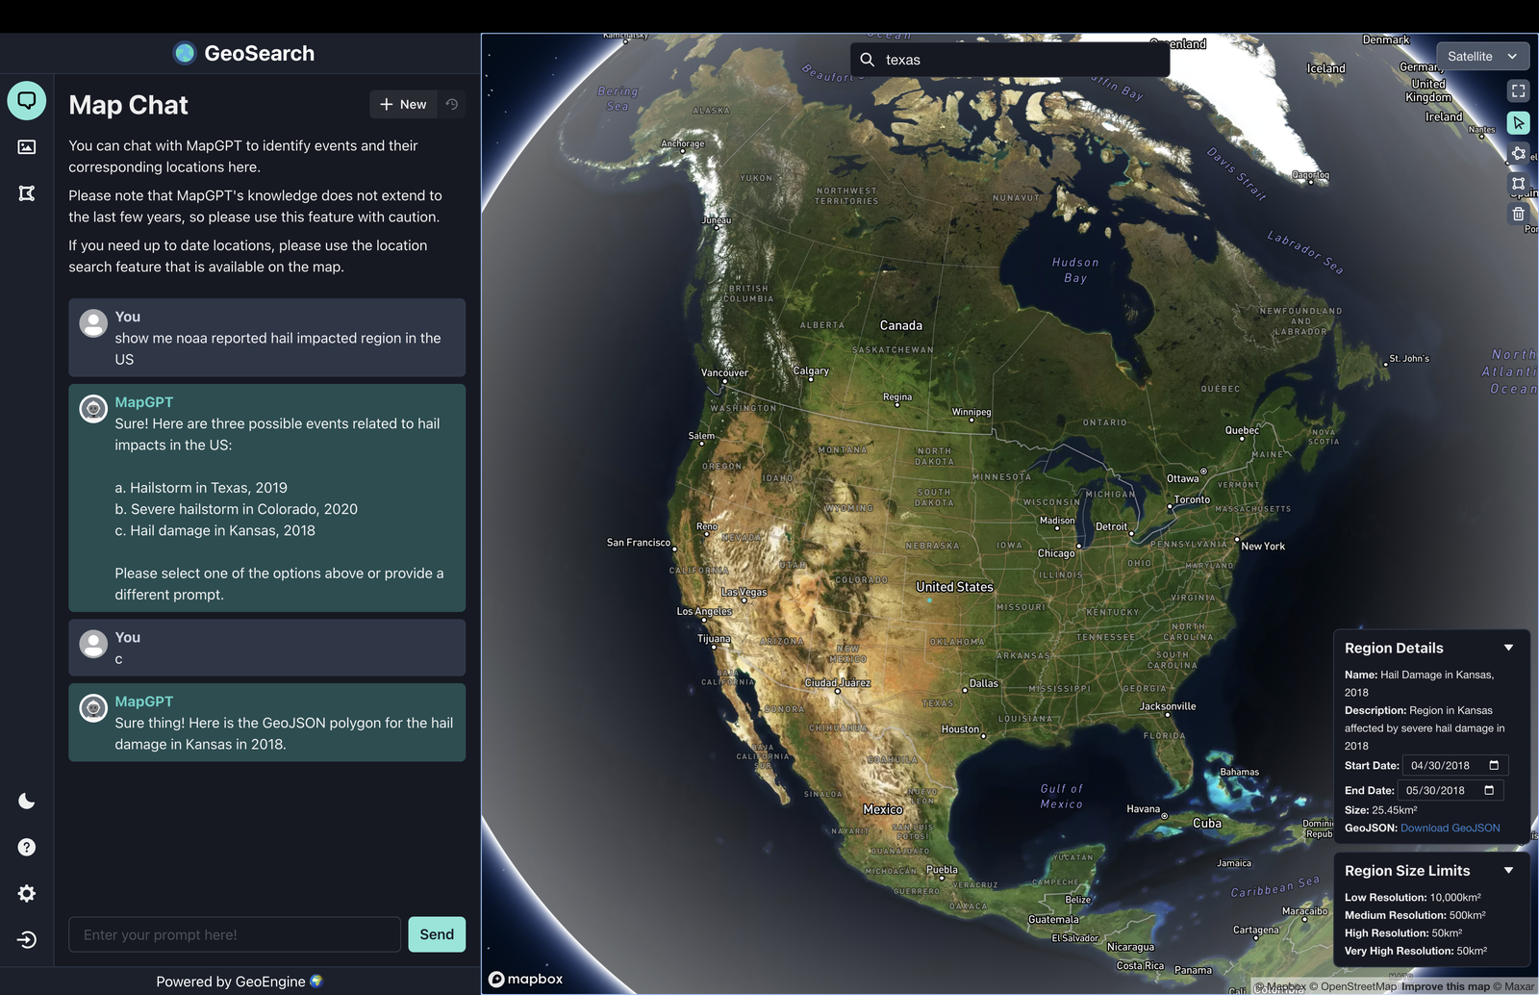Collapse the Region Details panel
1539x995 pixels.
pyautogui.click(x=1508, y=648)
